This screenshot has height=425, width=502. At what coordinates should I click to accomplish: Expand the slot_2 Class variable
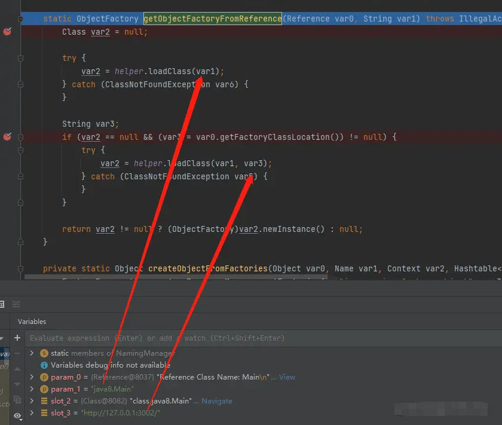pyautogui.click(x=32, y=401)
